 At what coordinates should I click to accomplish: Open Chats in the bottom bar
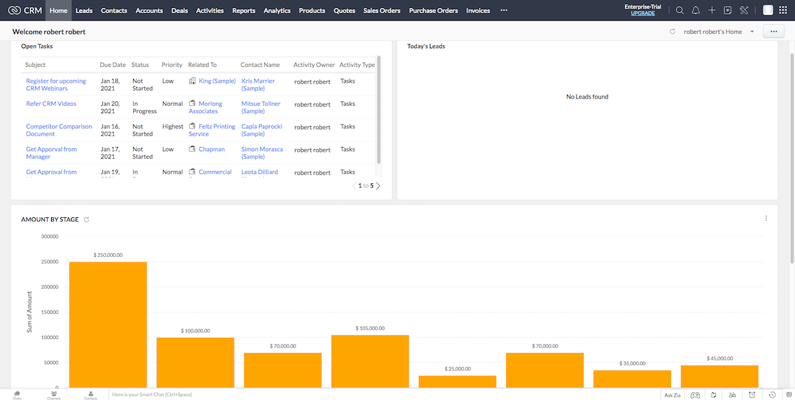click(x=17, y=395)
